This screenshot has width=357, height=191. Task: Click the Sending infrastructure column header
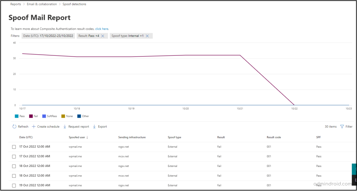132,137
